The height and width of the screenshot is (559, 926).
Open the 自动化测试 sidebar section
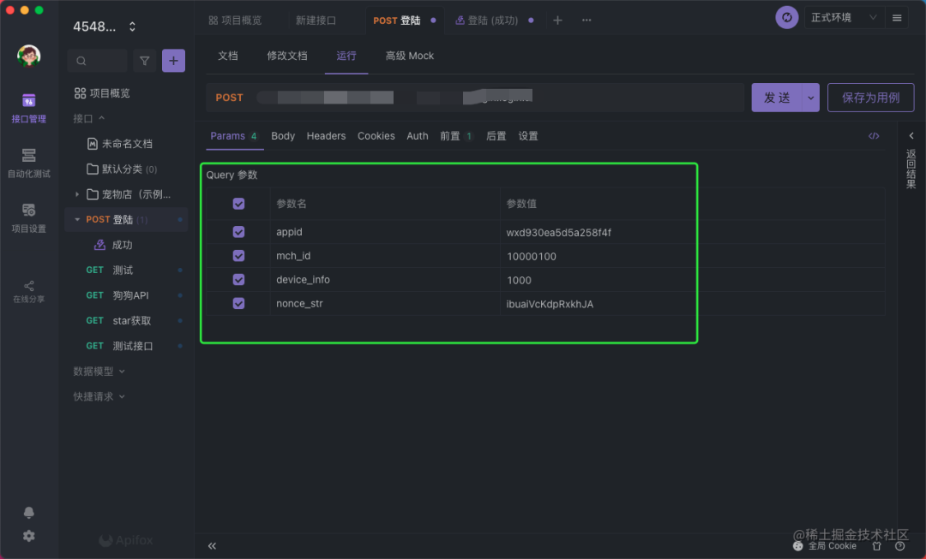tap(28, 162)
